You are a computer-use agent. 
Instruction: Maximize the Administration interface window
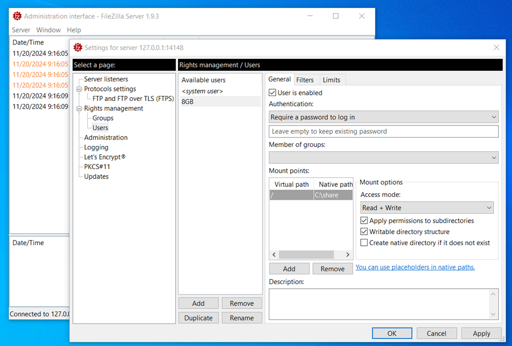[x=336, y=16]
